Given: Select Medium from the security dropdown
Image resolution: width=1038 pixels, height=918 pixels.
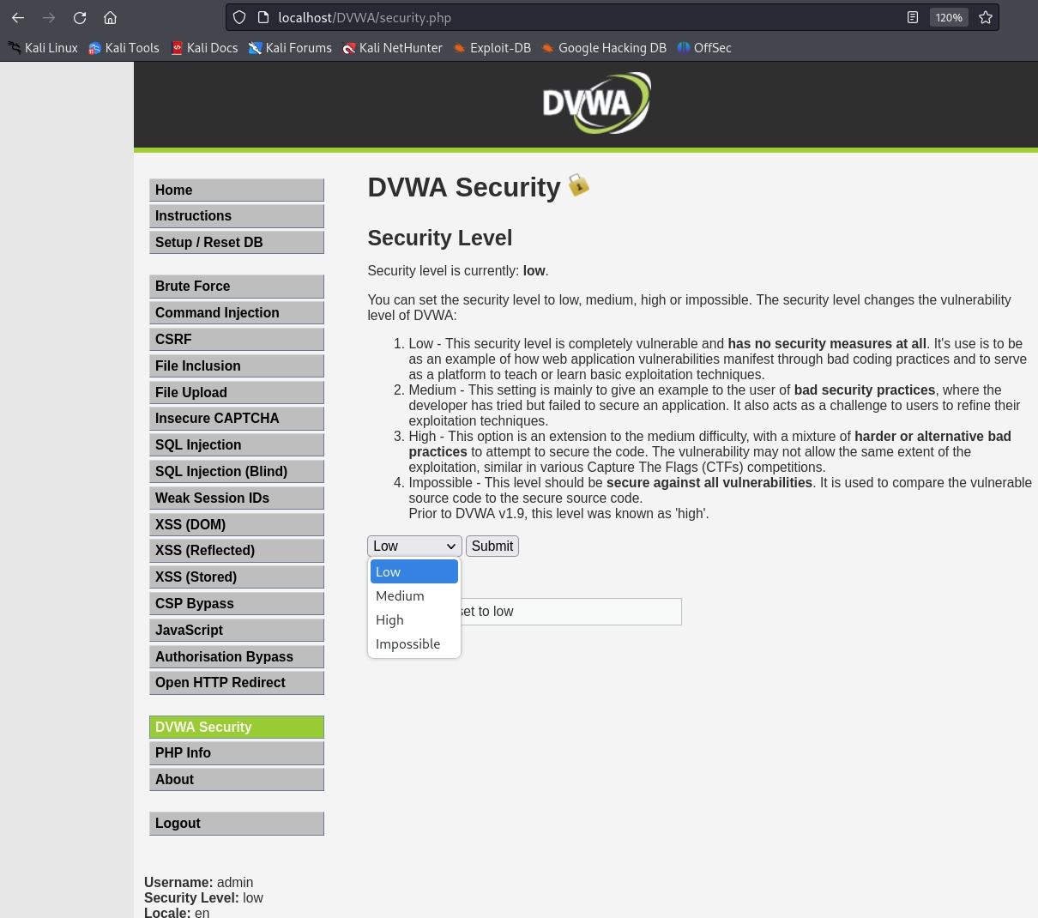Looking at the screenshot, I should tap(400, 596).
